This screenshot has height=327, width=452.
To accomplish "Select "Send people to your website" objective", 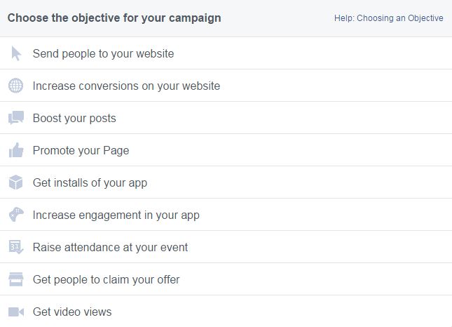I will click(x=226, y=53).
